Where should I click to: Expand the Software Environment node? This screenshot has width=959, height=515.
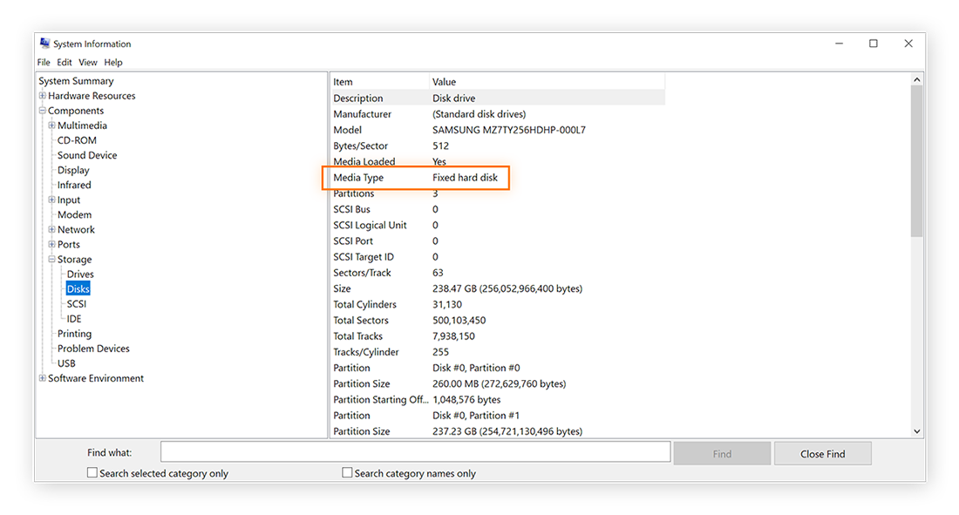click(x=42, y=377)
